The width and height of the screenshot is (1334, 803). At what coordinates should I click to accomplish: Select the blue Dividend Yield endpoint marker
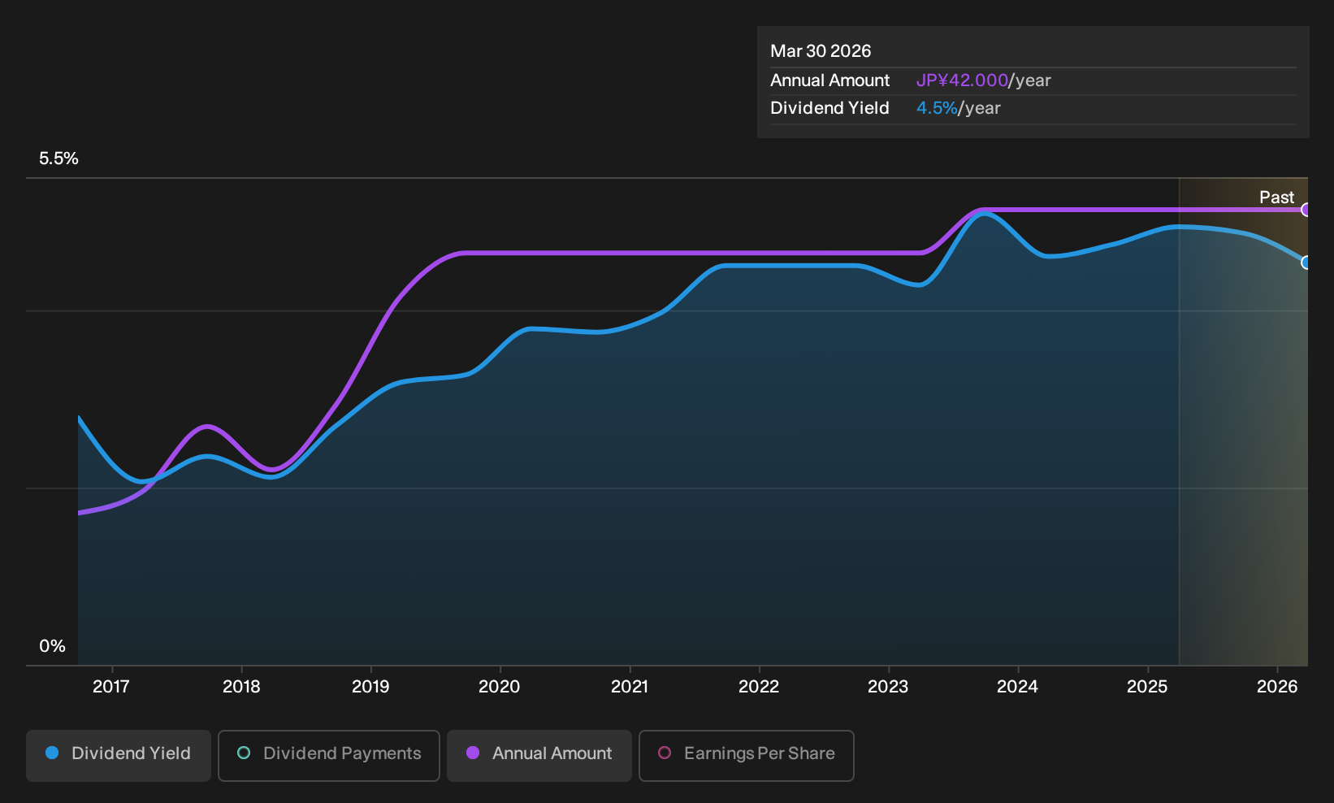(1306, 263)
